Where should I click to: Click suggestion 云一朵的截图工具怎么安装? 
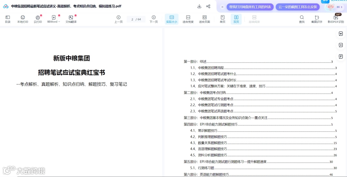pyautogui.click(x=298, y=7)
